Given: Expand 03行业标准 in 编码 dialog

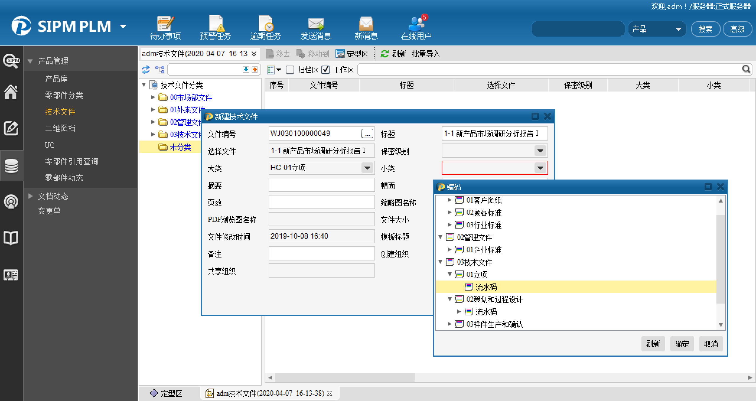Looking at the screenshot, I should (x=449, y=225).
